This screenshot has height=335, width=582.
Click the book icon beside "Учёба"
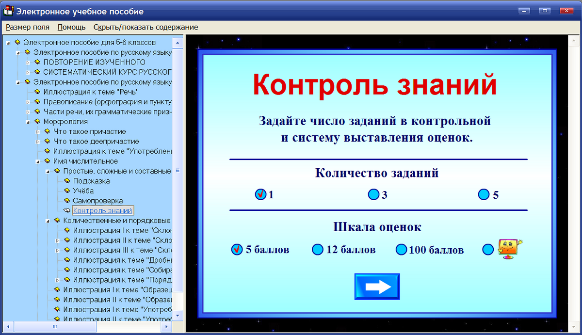(67, 190)
